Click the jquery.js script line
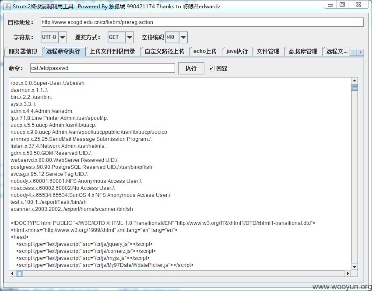Image resolution: width=372 pixels, height=291 pixels. (x=84, y=244)
